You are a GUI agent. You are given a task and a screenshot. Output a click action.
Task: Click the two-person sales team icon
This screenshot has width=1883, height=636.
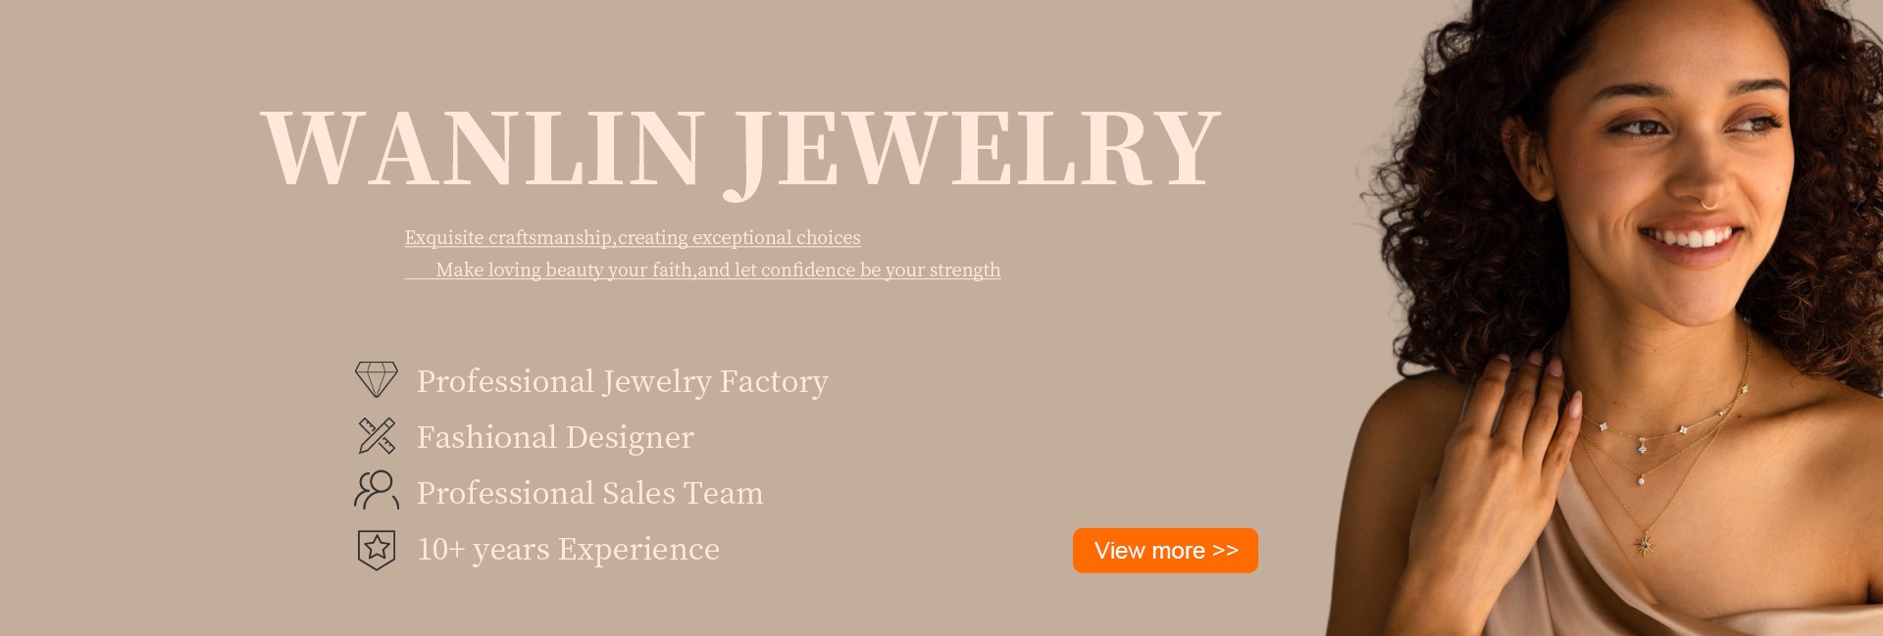pyautogui.click(x=377, y=491)
